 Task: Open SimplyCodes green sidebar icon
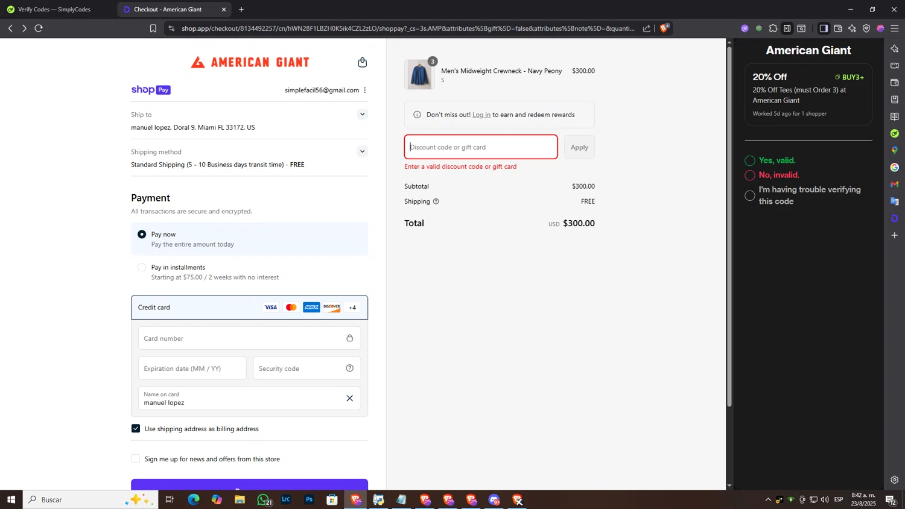tap(894, 133)
